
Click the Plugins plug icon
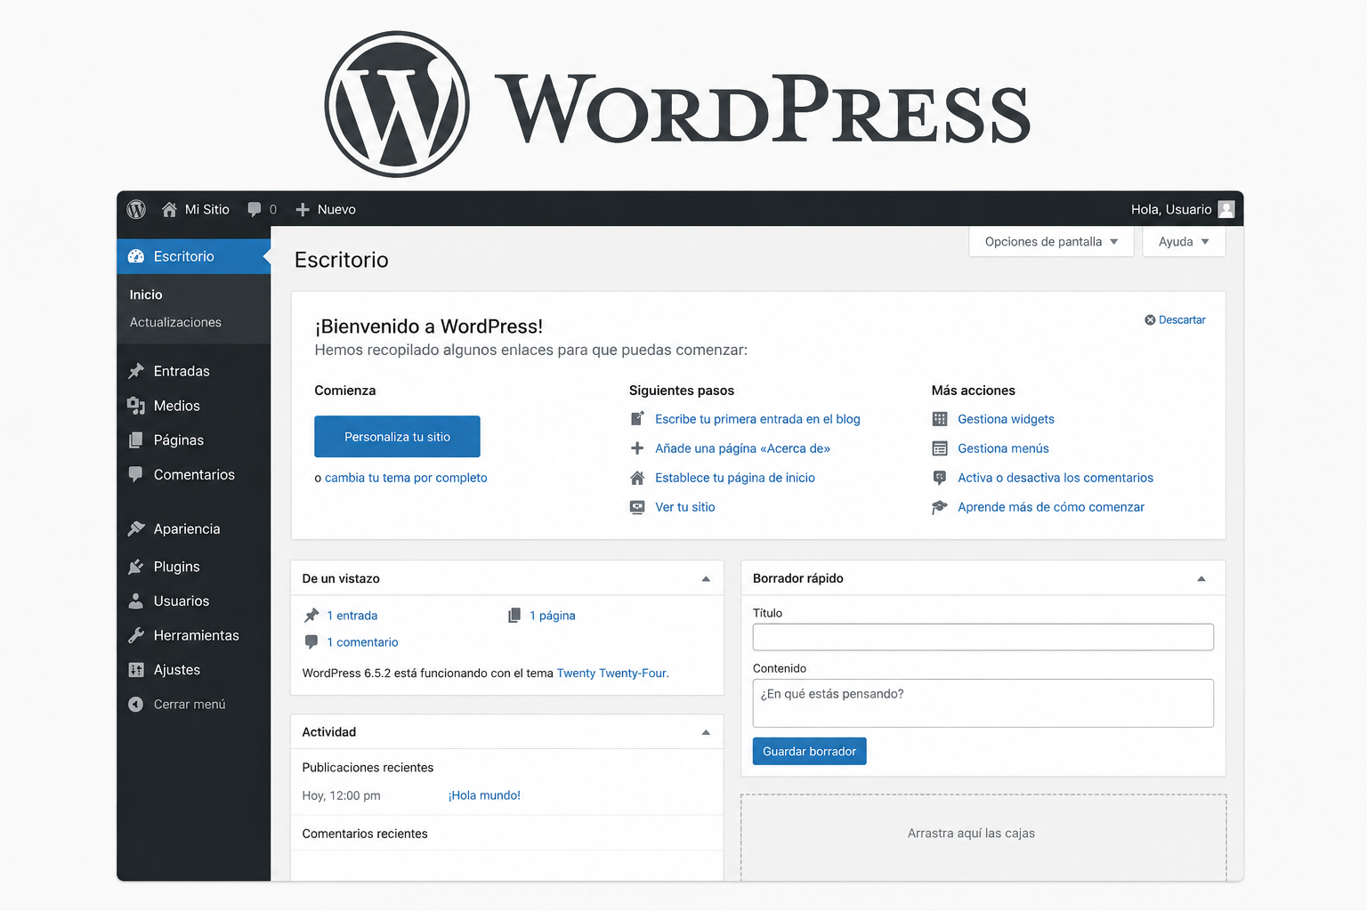coord(136,567)
